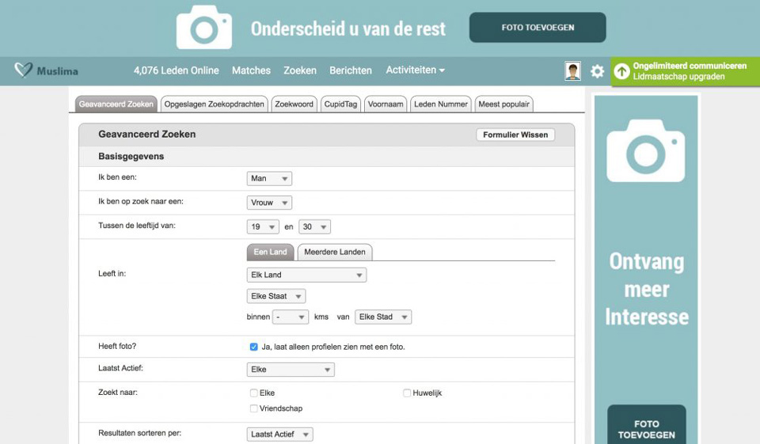
Task: Tick the 'Elke' option under Zoekt naar
Action: [253, 393]
